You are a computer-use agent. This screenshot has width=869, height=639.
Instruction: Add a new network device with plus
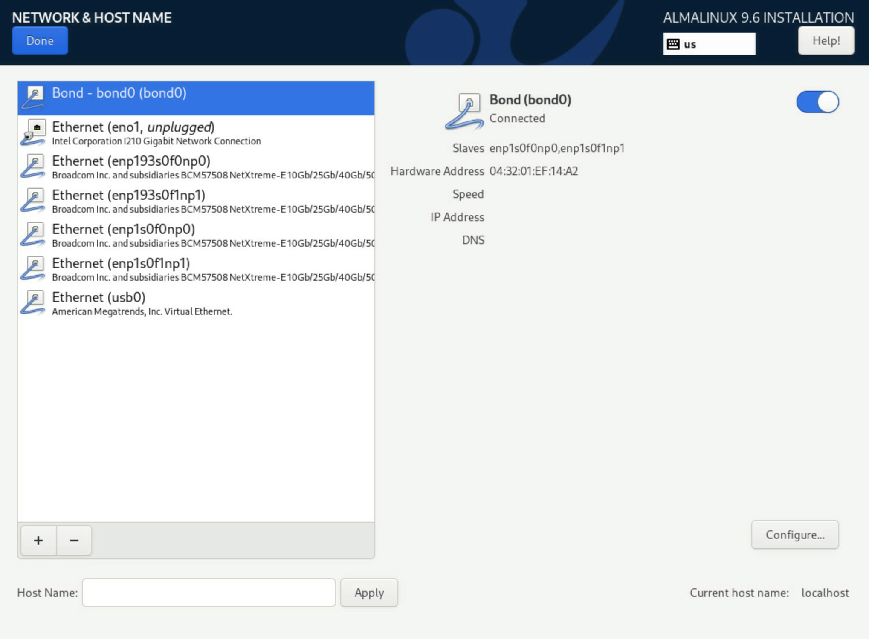tap(38, 541)
